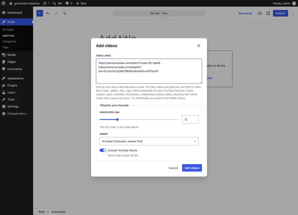This screenshot has width=298, height=215.
Task: Click the Add title heading field
Action: coord(118,36)
